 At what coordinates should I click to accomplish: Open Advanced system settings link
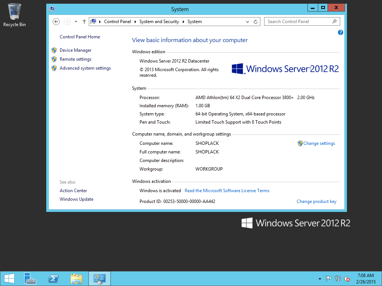[x=85, y=68]
